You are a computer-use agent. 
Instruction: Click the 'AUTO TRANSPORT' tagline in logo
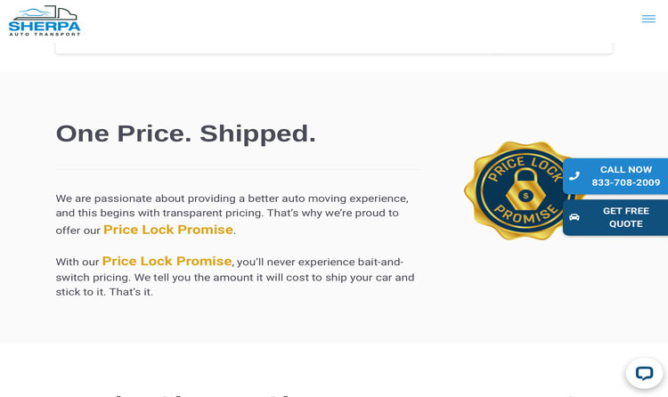45,34
